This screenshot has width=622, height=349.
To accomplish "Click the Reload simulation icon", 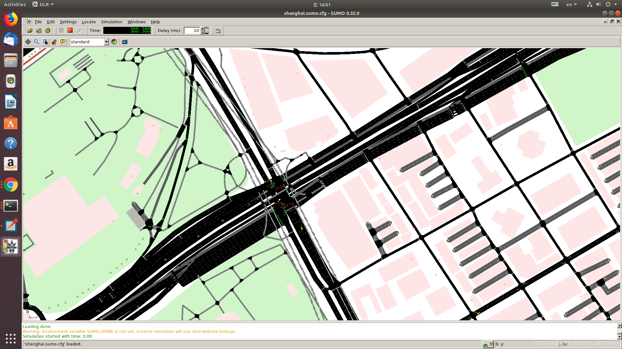I will tap(48, 31).
